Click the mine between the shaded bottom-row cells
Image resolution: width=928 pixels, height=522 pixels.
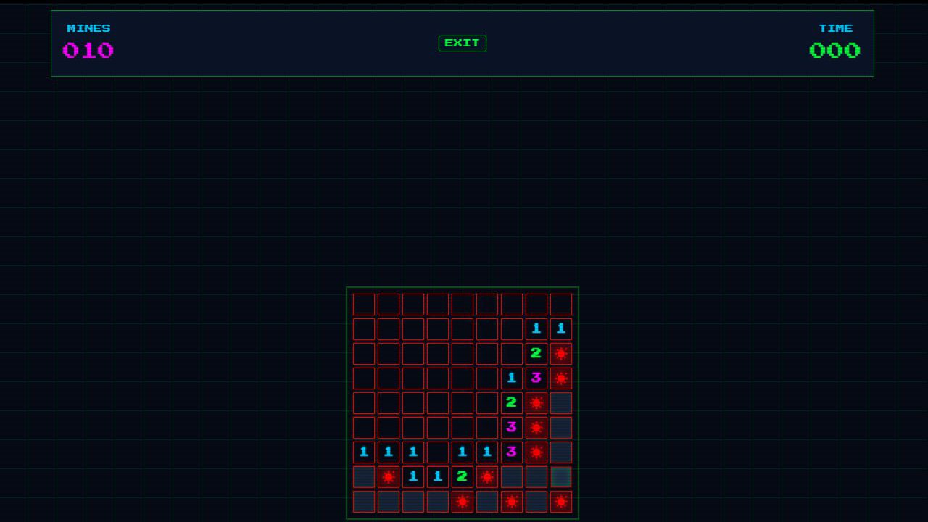[462, 501]
